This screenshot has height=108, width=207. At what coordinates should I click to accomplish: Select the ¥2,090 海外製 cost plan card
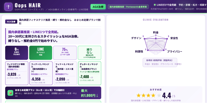[65, 73]
